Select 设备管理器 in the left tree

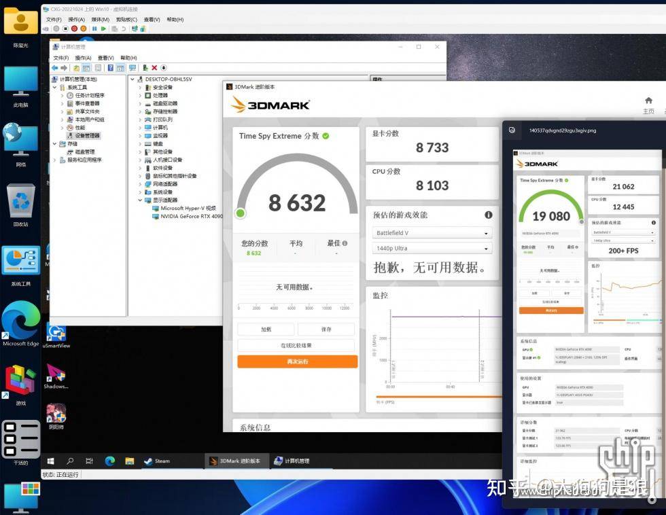(84, 135)
